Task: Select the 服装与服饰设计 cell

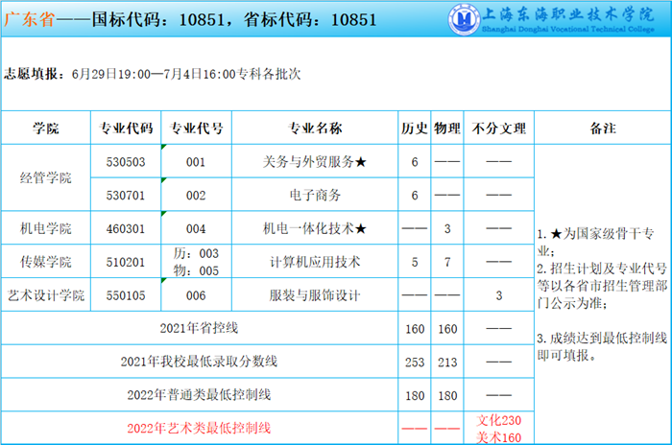Action: tap(315, 295)
